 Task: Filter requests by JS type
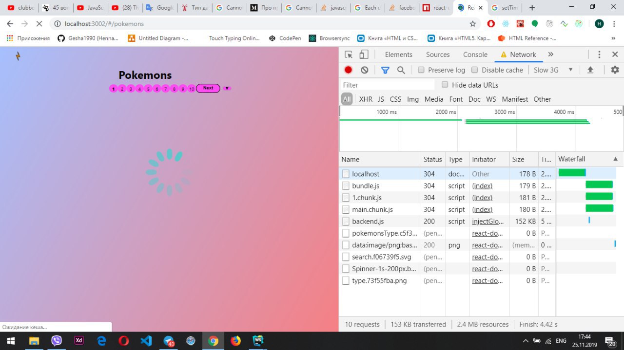381,99
